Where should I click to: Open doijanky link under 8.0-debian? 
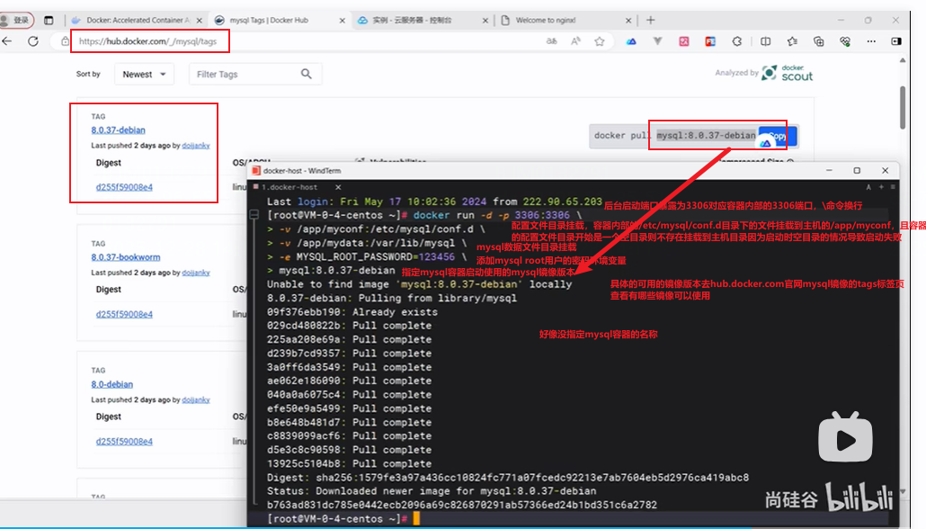(x=195, y=399)
